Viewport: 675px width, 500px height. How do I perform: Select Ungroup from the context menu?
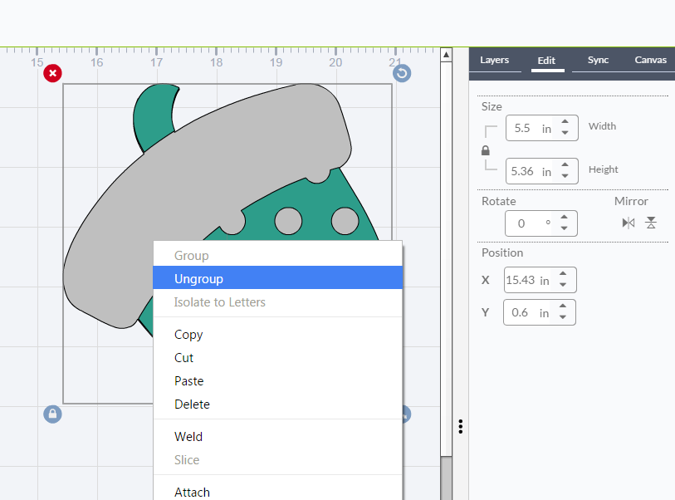[198, 279]
